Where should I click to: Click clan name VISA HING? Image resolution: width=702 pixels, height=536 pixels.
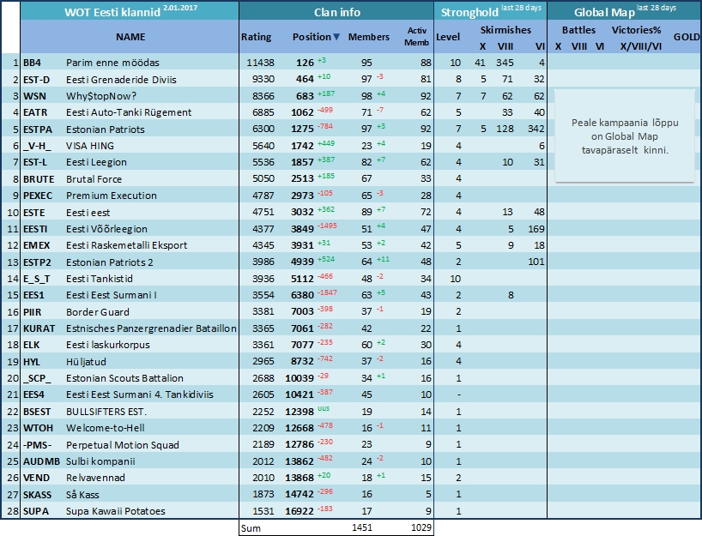[90, 146]
